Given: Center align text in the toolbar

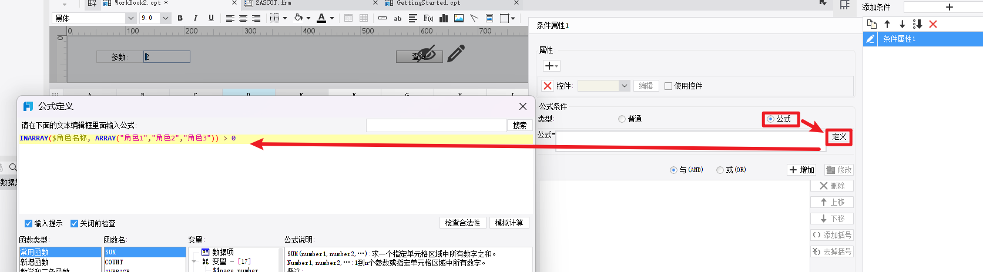Looking at the screenshot, I should [243, 18].
